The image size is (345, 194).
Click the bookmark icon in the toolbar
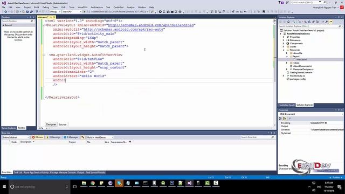pos(264,12)
